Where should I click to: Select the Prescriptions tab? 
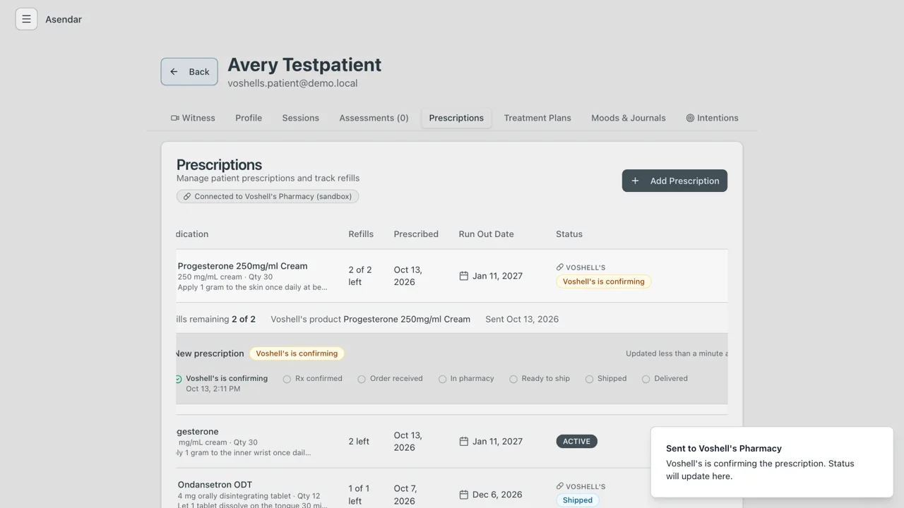tap(456, 118)
